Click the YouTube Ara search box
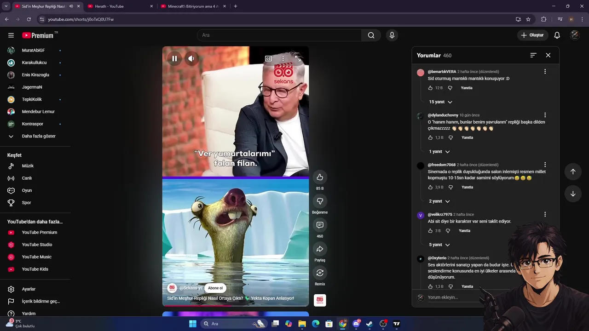 pyautogui.click(x=279, y=35)
